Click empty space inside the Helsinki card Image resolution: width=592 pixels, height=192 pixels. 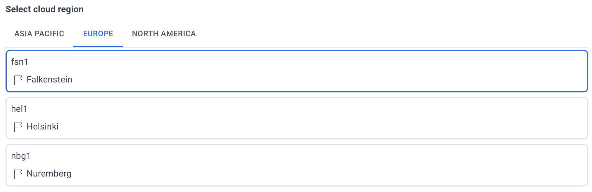point(332,118)
